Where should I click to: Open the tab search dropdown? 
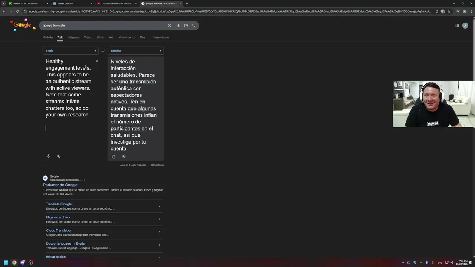click(x=4, y=3)
